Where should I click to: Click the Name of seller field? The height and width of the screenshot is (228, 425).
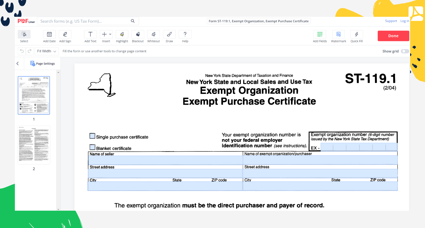(x=165, y=160)
